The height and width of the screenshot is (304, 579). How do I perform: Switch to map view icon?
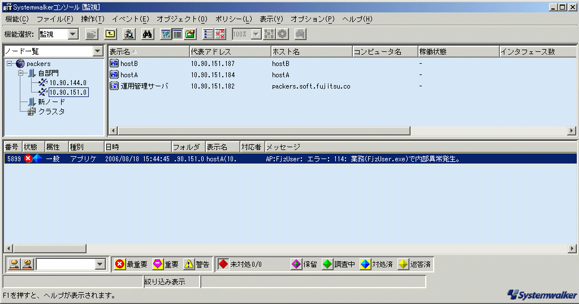click(x=166, y=34)
